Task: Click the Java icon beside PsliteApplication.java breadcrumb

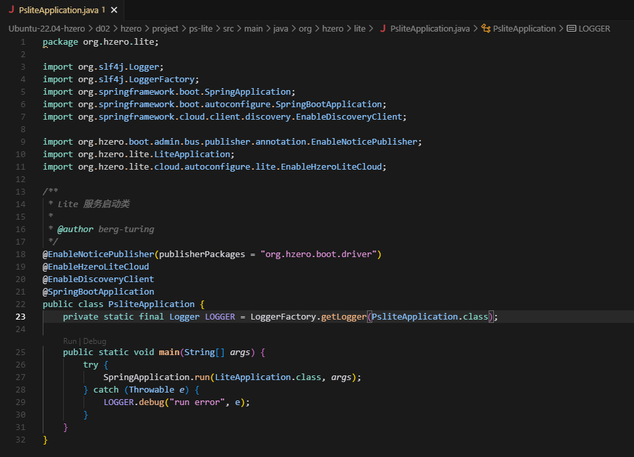Action: (x=383, y=29)
